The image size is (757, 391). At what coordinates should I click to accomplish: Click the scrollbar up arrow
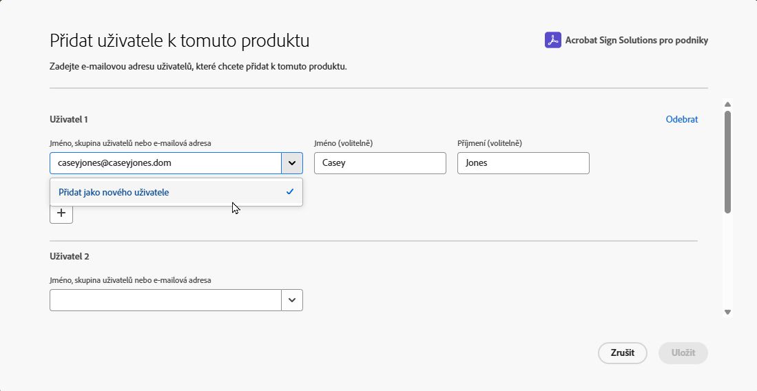click(x=727, y=105)
